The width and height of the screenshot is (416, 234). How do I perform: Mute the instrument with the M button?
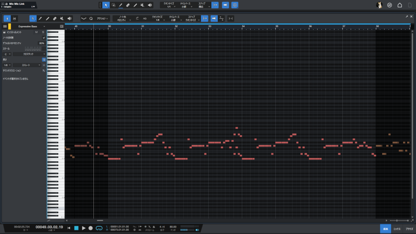click(36, 32)
